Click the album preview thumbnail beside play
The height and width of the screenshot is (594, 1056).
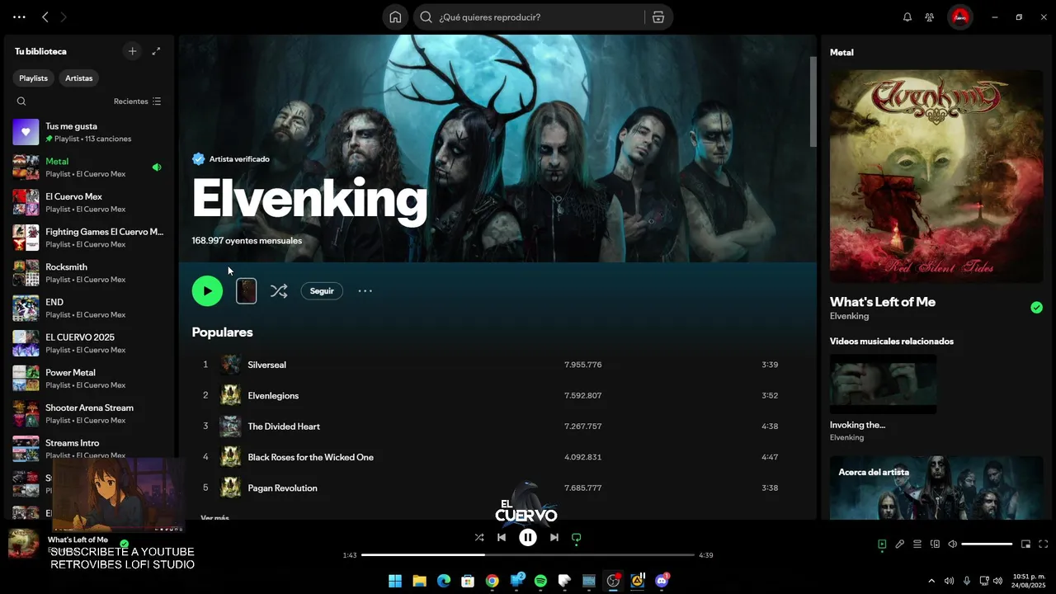pyautogui.click(x=247, y=290)
